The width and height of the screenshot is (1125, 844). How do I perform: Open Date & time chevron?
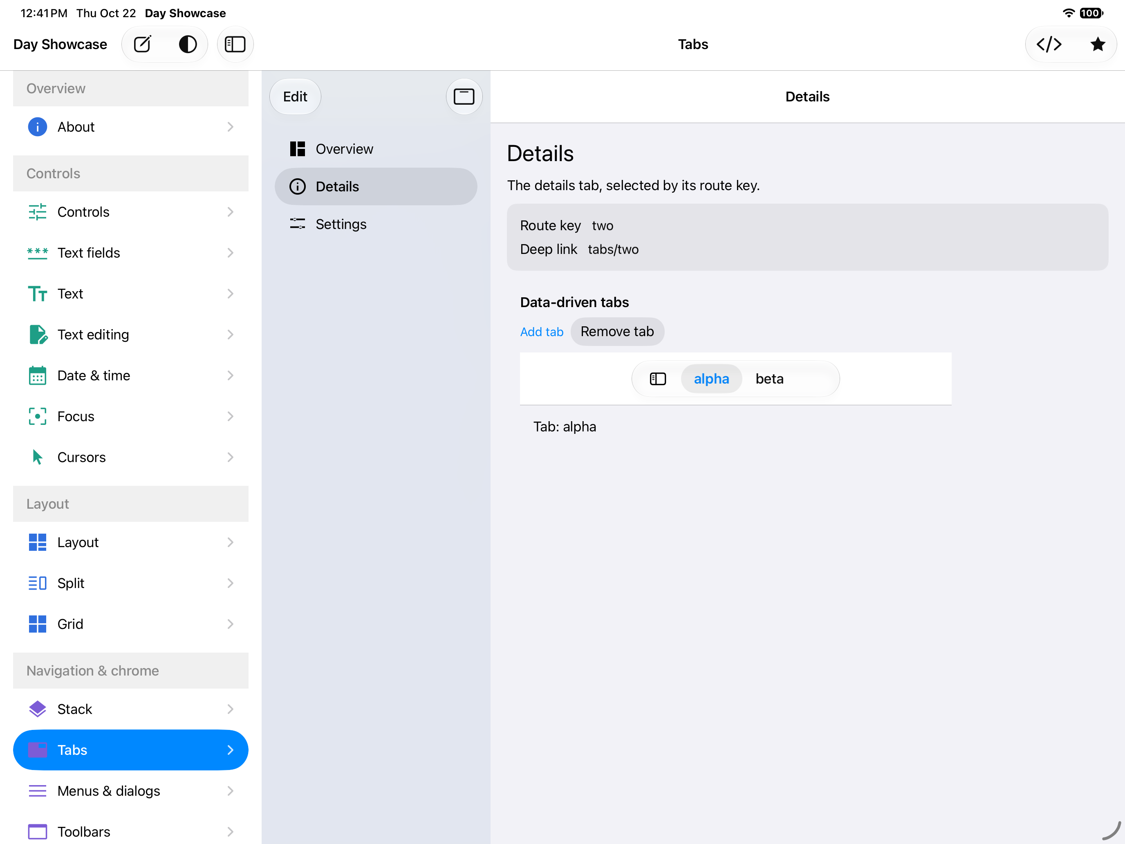[231, 375]
